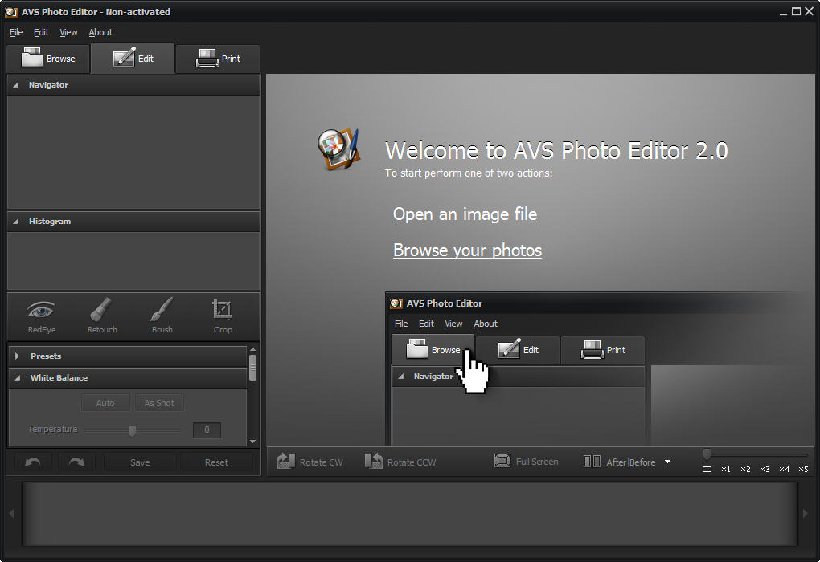Open the File menu
Screen dimensions: 820x562
click(16, 32)
